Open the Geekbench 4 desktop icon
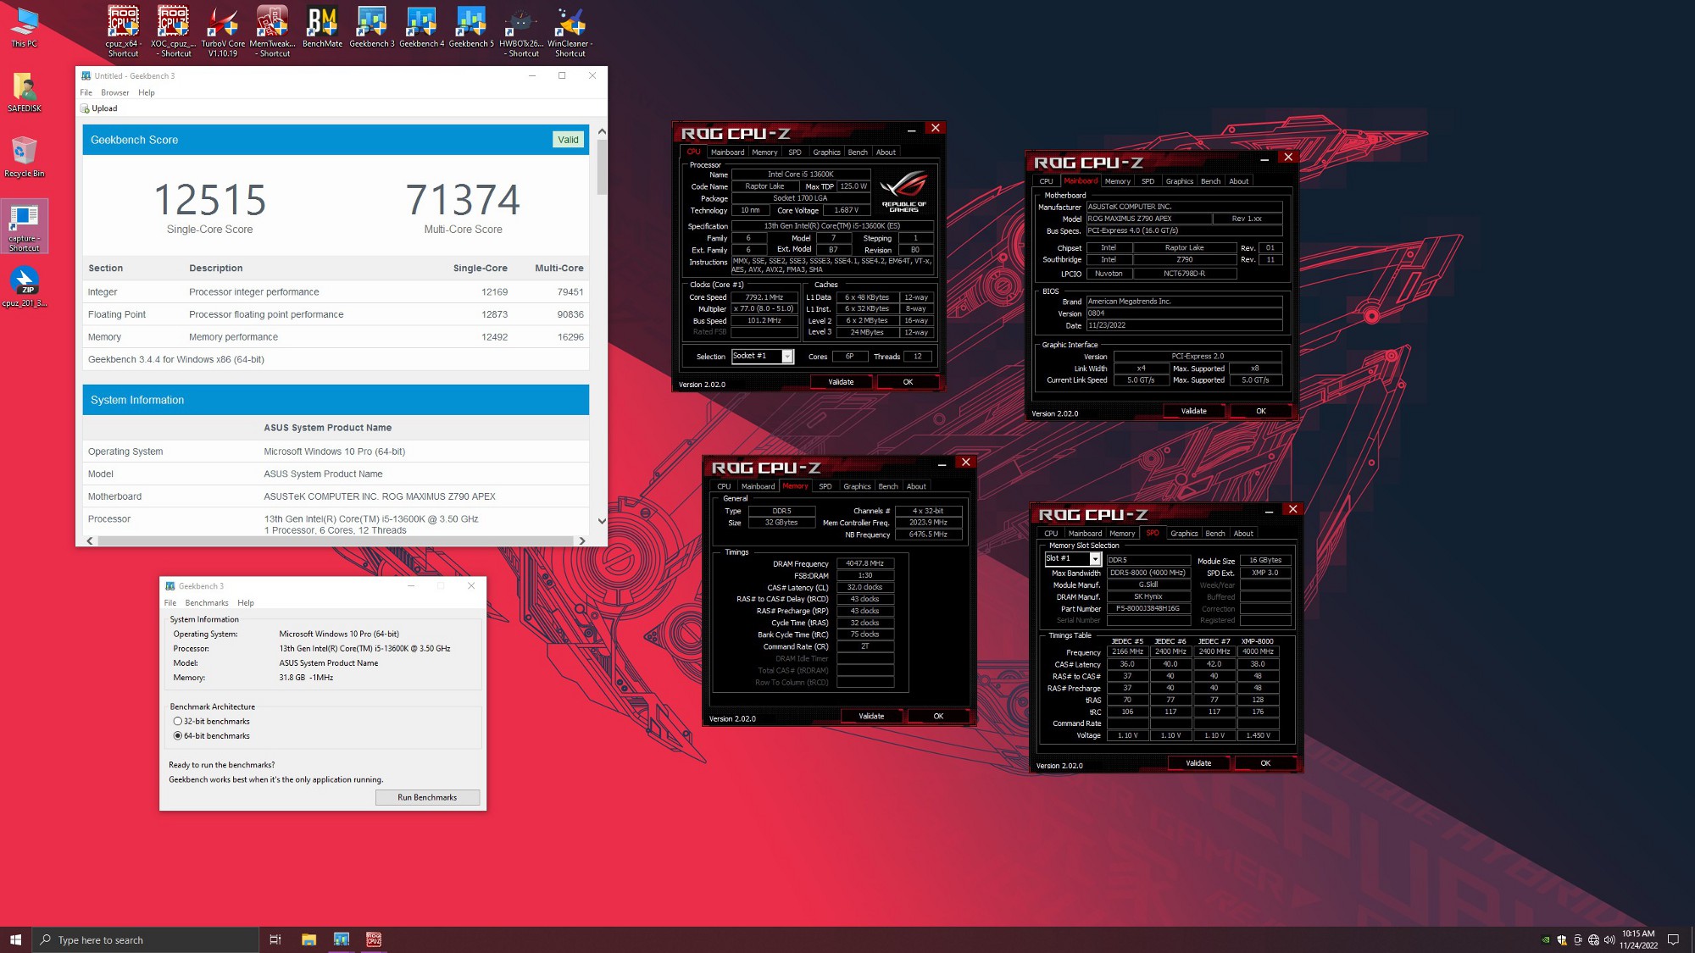Screen dimensions: 1695x953 [421, 26]
